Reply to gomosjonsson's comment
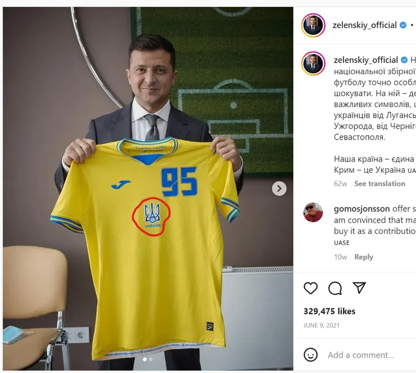Viewport: 416px width, 373px height. 364,257
